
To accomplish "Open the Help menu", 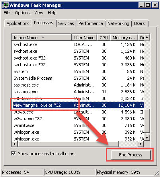I will coord(52,13).
